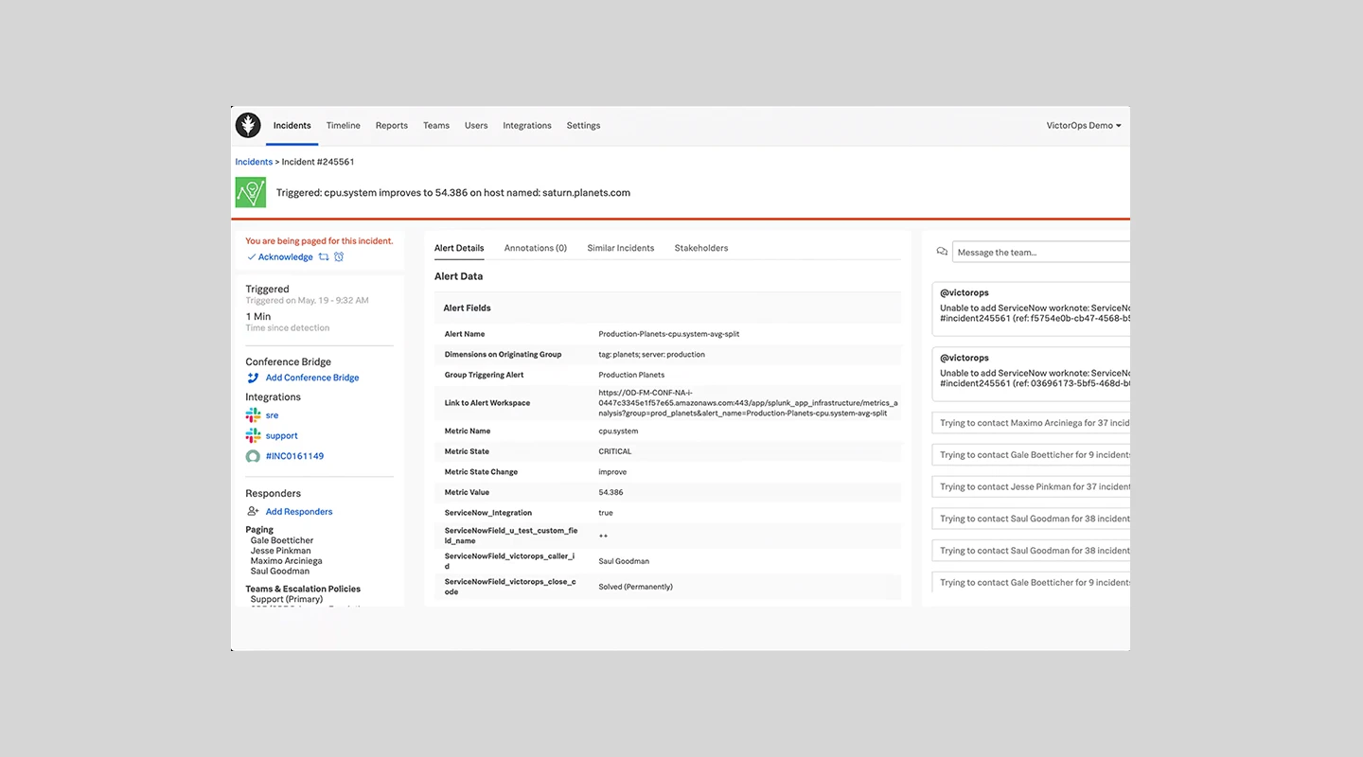
Task: Open the Incidents nav item
Action: pyautogui.click(x=292, y=126)
